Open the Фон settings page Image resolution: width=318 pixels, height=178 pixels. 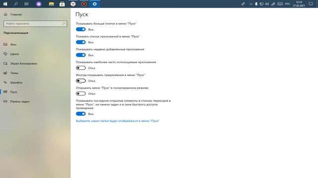pyautogui.click(x=13, y=44)
